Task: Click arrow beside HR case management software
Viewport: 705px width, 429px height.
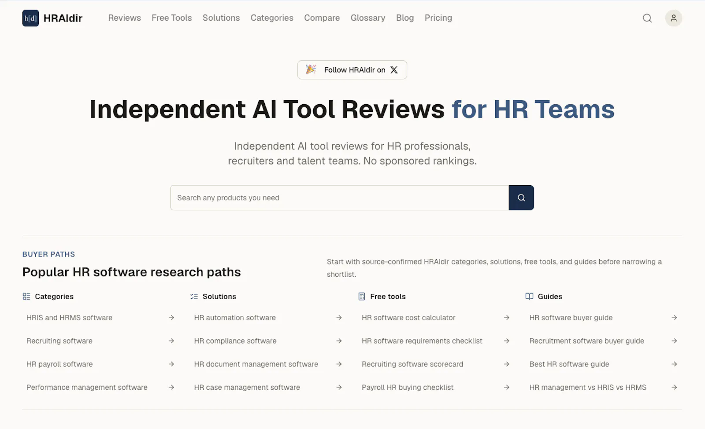Action: pos(339,388)
